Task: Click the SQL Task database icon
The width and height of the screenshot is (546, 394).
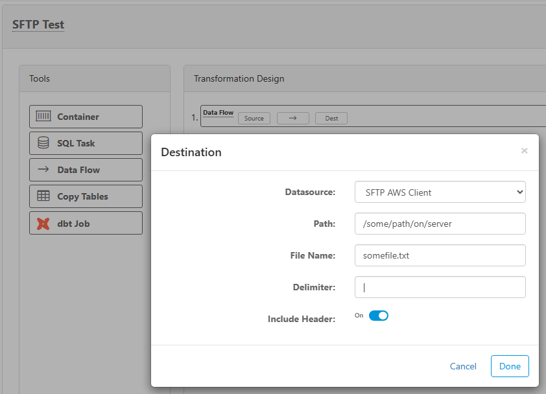Action: [x=43, y=143]
